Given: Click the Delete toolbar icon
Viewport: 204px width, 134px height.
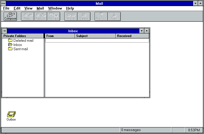Looking at the screenshot, I should pos(84,16).
